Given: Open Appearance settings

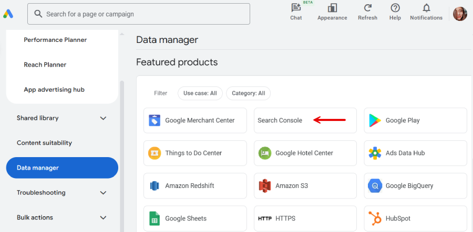Looking at the screenshot, I should [332, 12].
